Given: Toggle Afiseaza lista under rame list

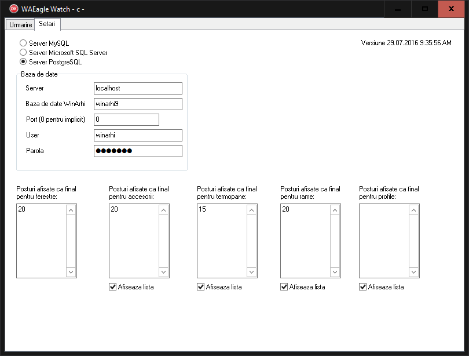Looking at the screenshot, I should pyautogui.click(x=284, y=287).
